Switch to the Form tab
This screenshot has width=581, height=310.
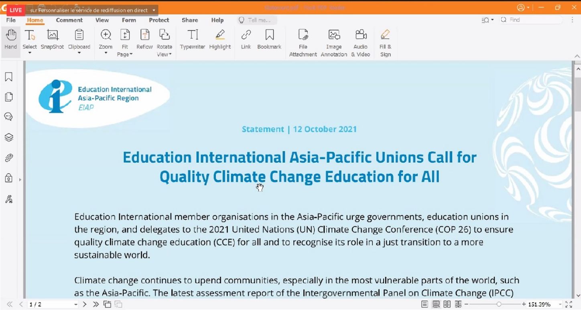coord(129,20)
